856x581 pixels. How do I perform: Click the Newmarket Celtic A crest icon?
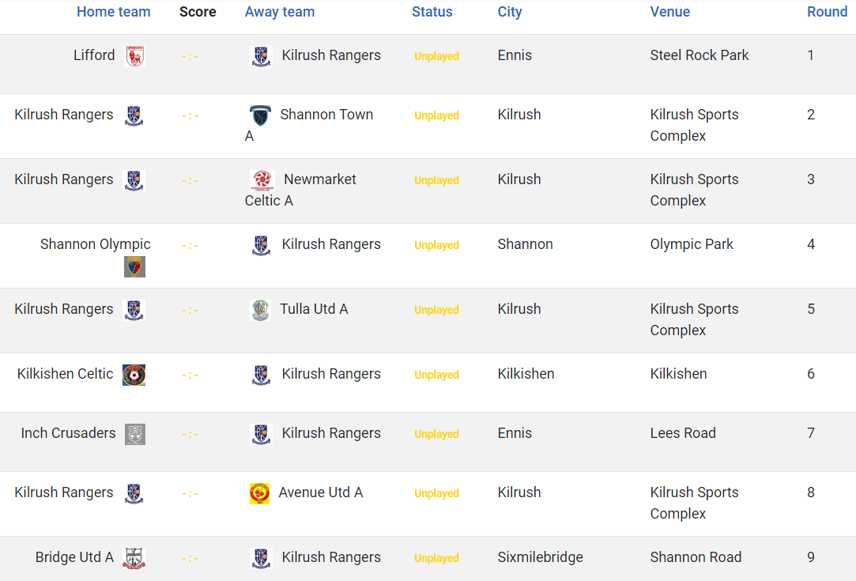pos(262,180)
